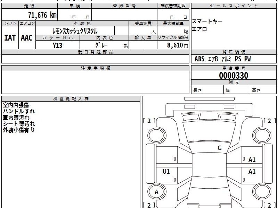Image resolution: width=278 pixels, height=208 pixels.
Task: Click the スマートキー sales point text
Action: coord(207,21)
